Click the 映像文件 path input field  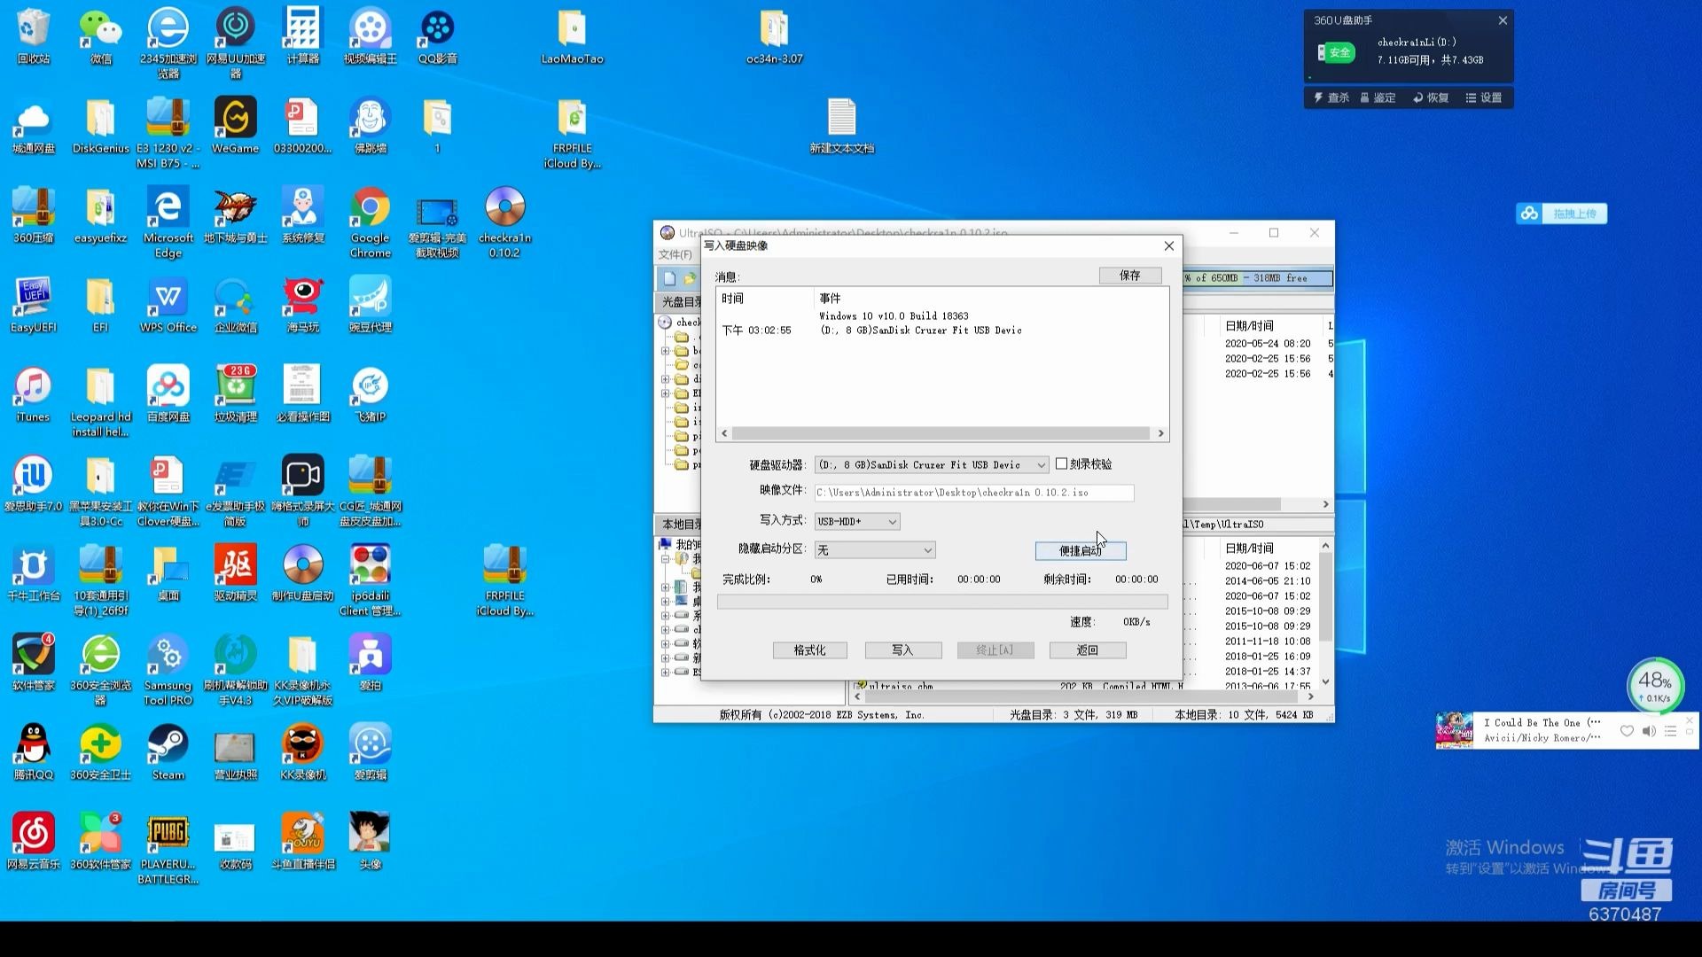(x=973, y=493)
